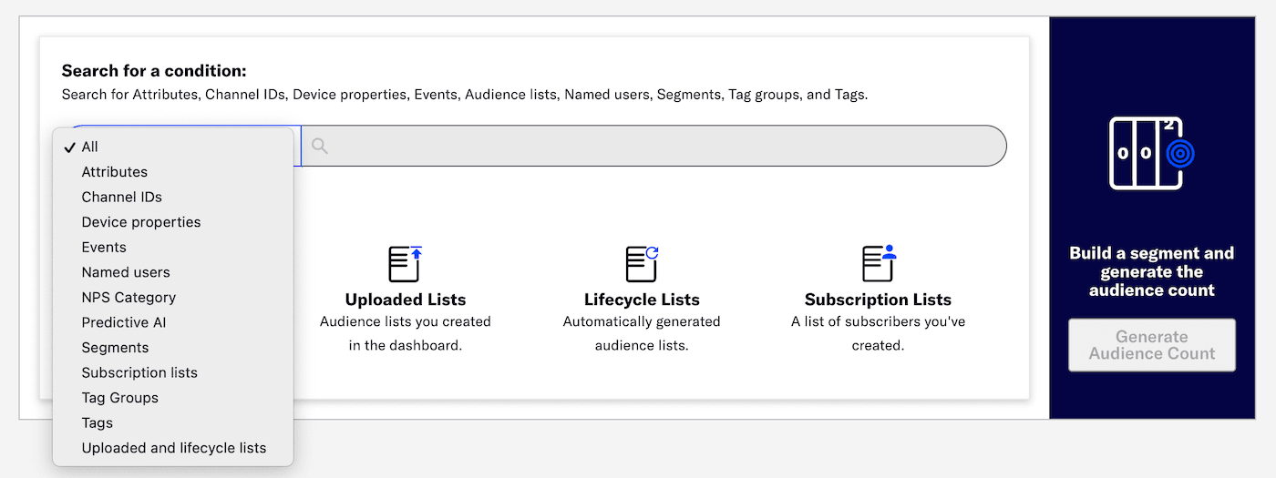Select NPS Category from the list
1276x478 pixels.
129,298
